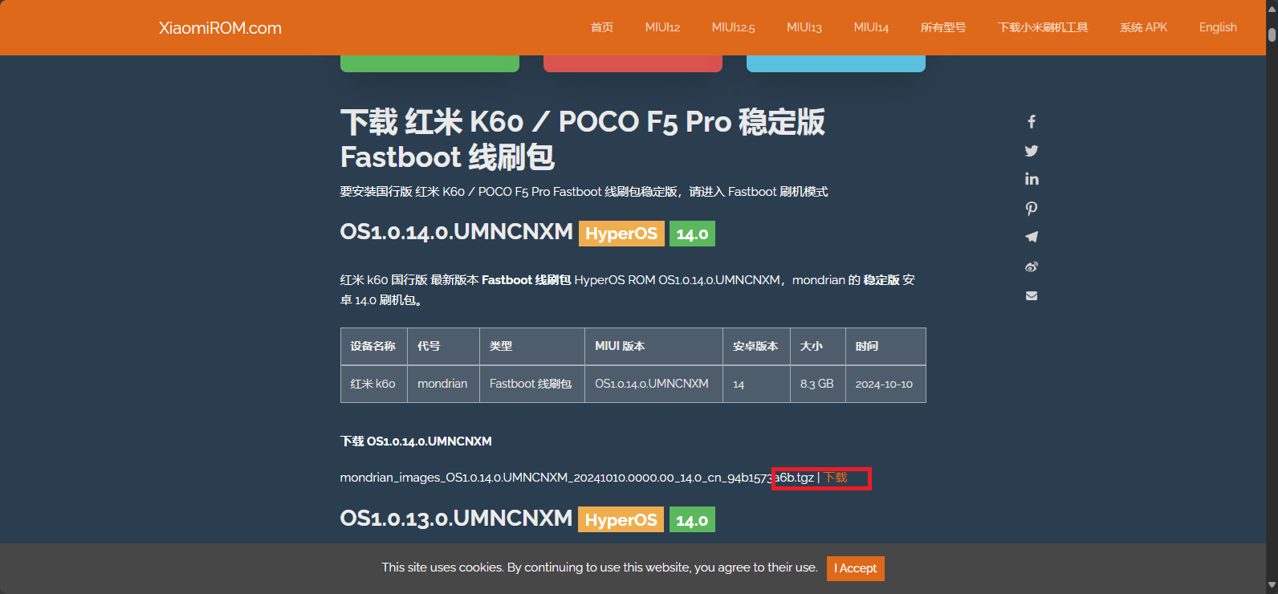The width and height of the screenshot is (1278, 594).
Task: Share page via Twitter icon
Action: [x=1032, y=151]
